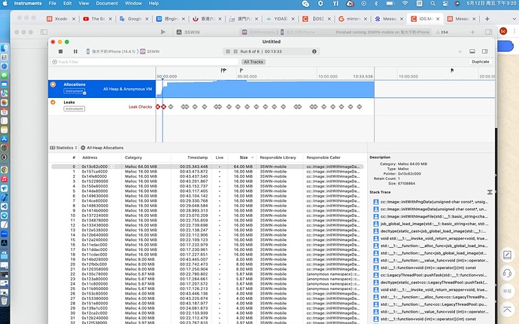519x324 pixels.
Task: Sort by the Size column header
Action: (244, 157)
